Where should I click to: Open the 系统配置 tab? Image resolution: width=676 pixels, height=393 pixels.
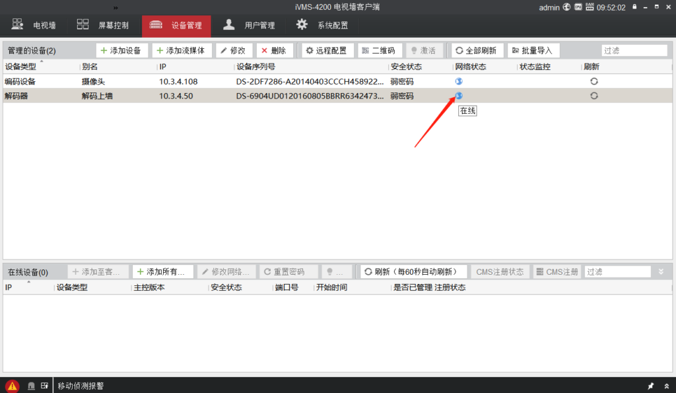tap(321, 26)
